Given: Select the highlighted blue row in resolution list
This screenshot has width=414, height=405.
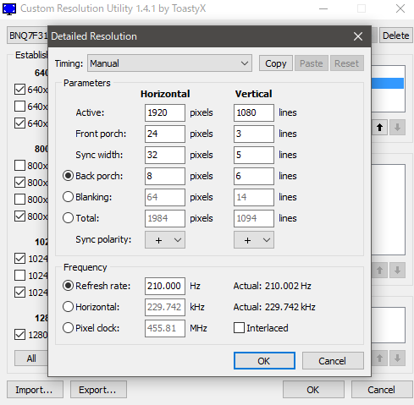Looking at the screenshot, I should 388,84.
